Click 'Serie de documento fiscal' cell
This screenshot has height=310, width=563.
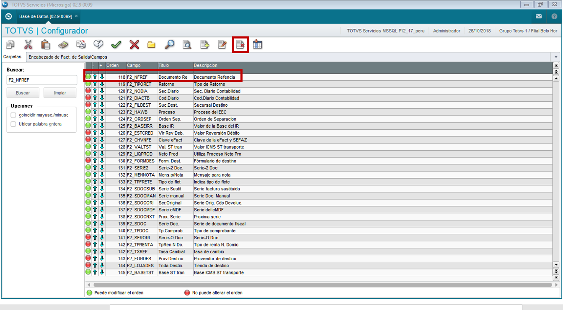[373, 223]
